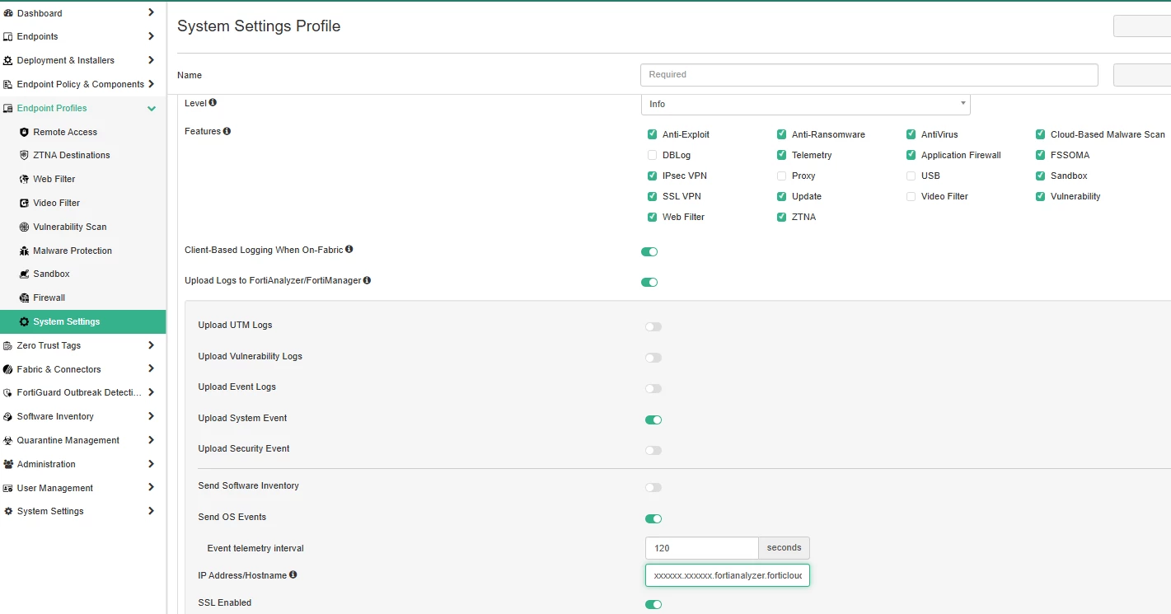This screenshot has width=1171, height=614.
Task: Uncheck the Anti-Exploit feature checkbox
Action: tap(653, 134)
